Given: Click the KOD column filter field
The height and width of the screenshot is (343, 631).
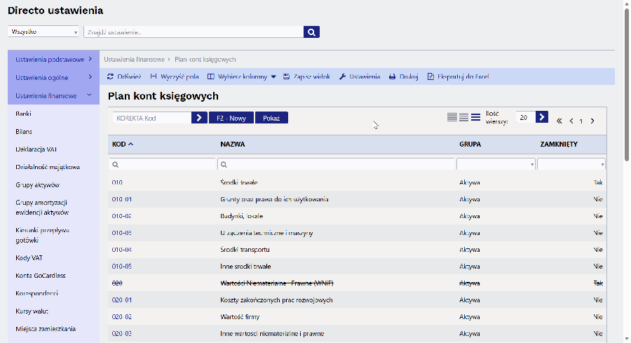Looking at the screenshot, I should tap(162, 164).
